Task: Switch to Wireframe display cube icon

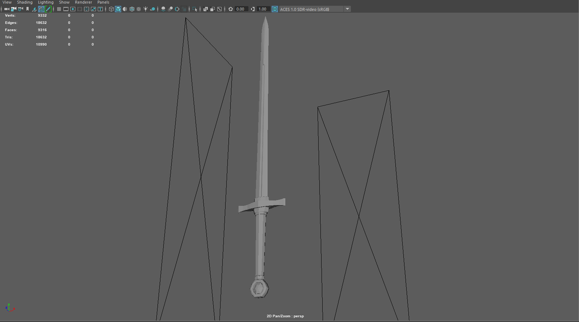Action: (x=111, y=9)
